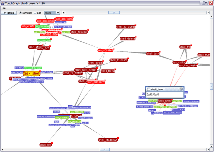Click the zoom slider thumb in toolbar
This screenshot has width=214, height=152.
click(114, 13)
